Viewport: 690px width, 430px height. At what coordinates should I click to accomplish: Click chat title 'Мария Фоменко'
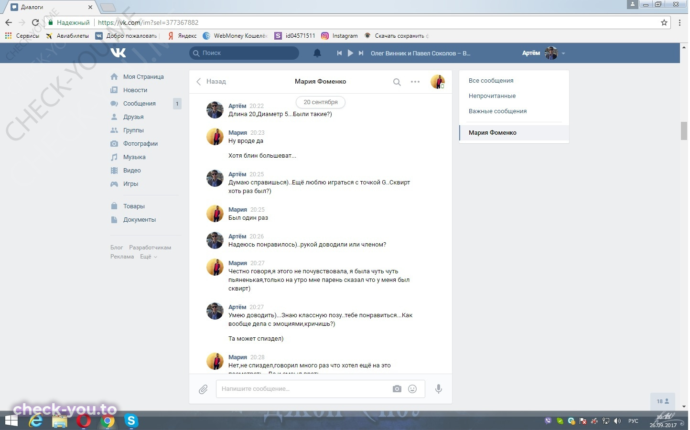pyautogui.click(x=320, y=82)
